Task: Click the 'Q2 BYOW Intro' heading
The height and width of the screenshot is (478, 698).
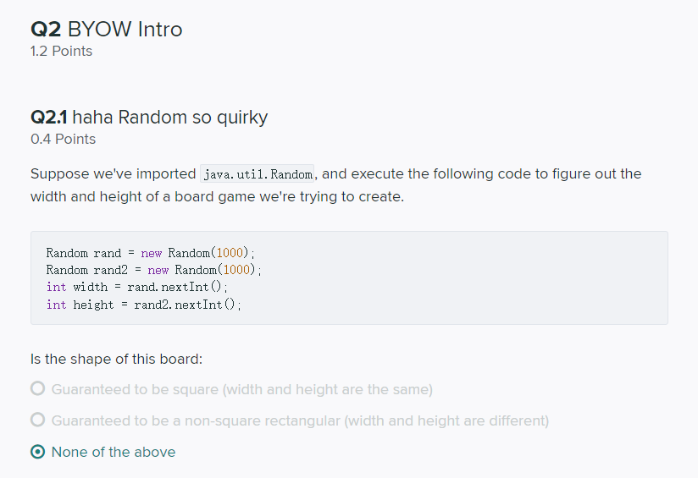Action: [x=106, y=30]
